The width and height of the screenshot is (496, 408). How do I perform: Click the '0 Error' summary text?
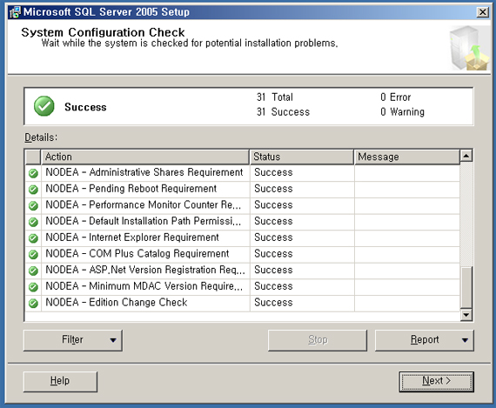point(395,97)
